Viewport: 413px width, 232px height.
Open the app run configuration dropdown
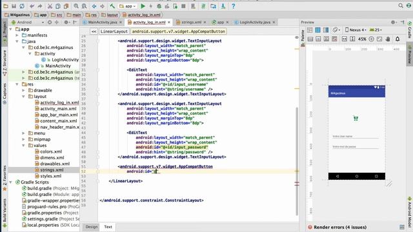pos(128,6)
